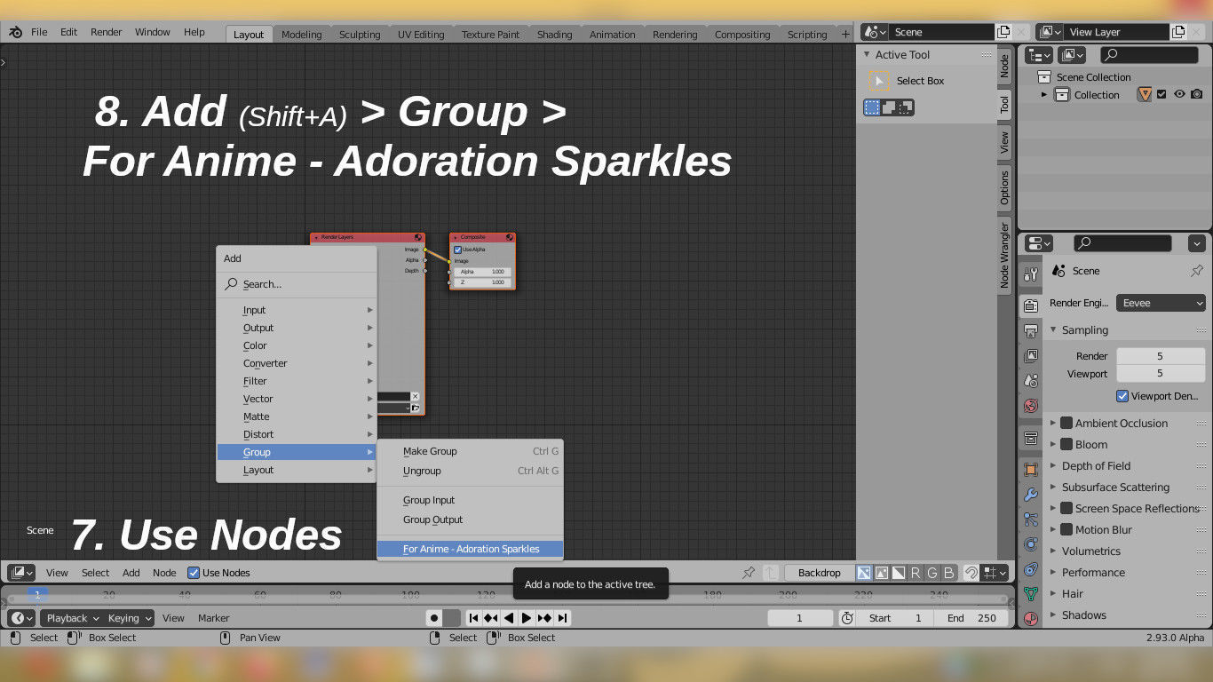Play the animation forward
1213x682 pixels.
[527, 618]
